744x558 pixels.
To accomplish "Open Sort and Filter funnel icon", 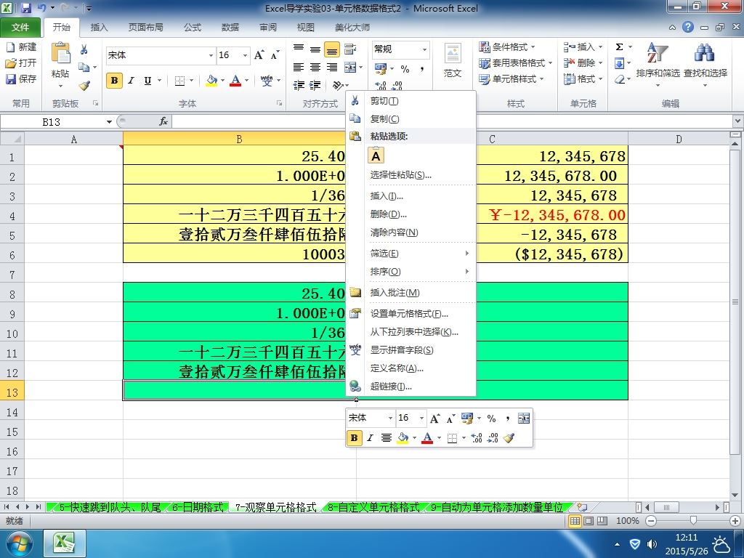I will click(657, 53).
